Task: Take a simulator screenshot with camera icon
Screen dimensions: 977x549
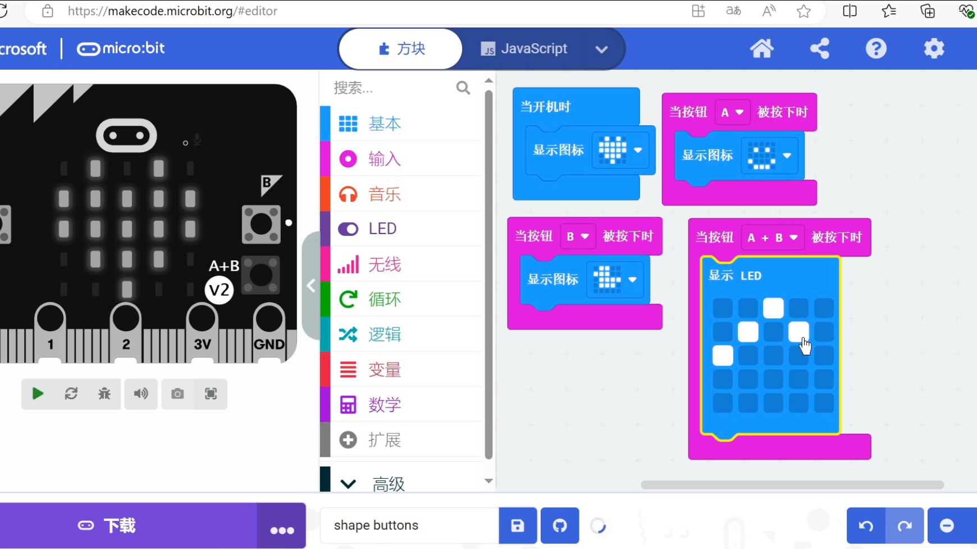Action: [177, 394]
